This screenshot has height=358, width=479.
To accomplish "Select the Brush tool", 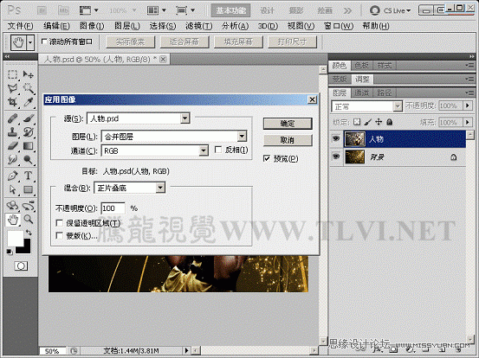I will tap(28, 118).
